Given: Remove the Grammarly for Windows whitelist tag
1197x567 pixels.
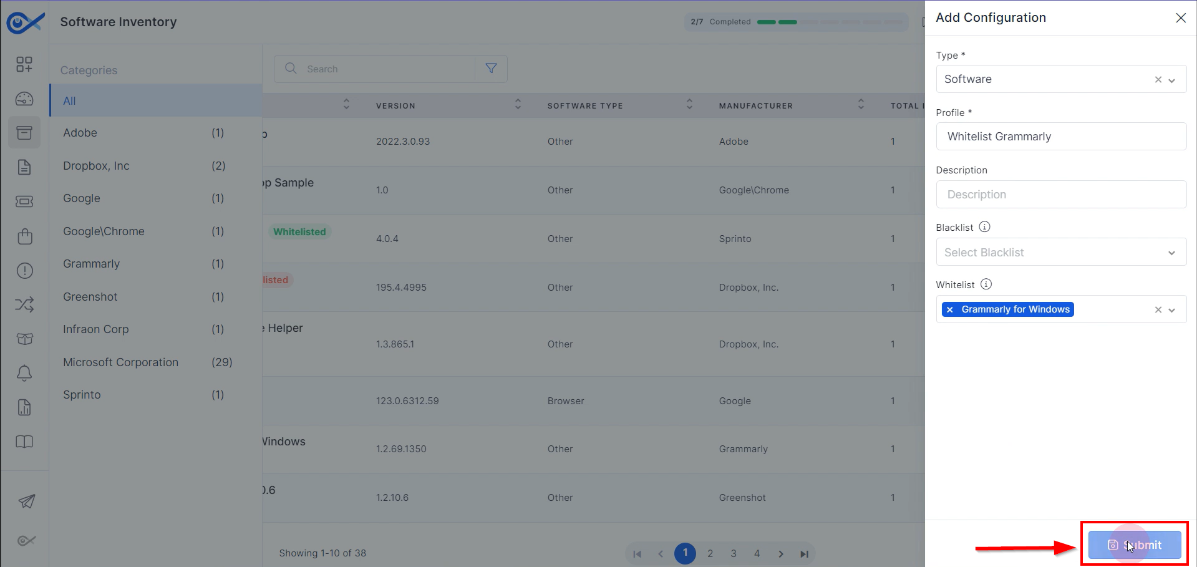Looking at the screenshot, I should point(950,309).
